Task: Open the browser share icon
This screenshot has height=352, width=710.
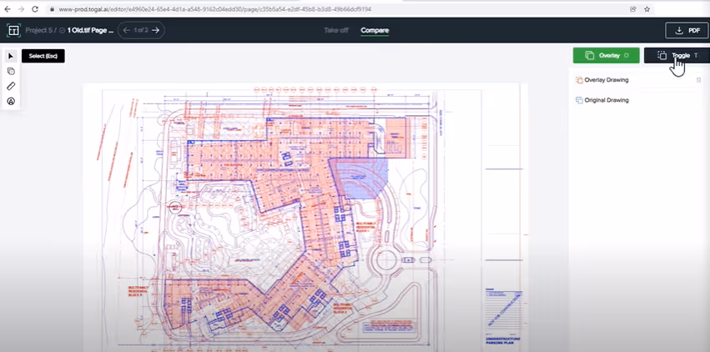Action: pos(633,9)
